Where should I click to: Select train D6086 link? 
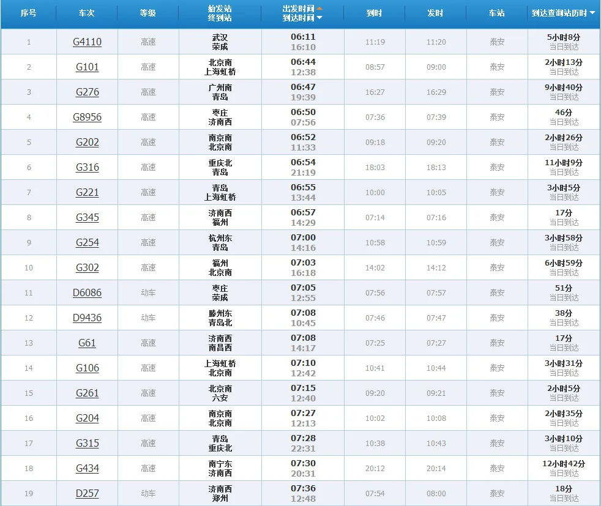pyautogui.click(x=87, y=292)
